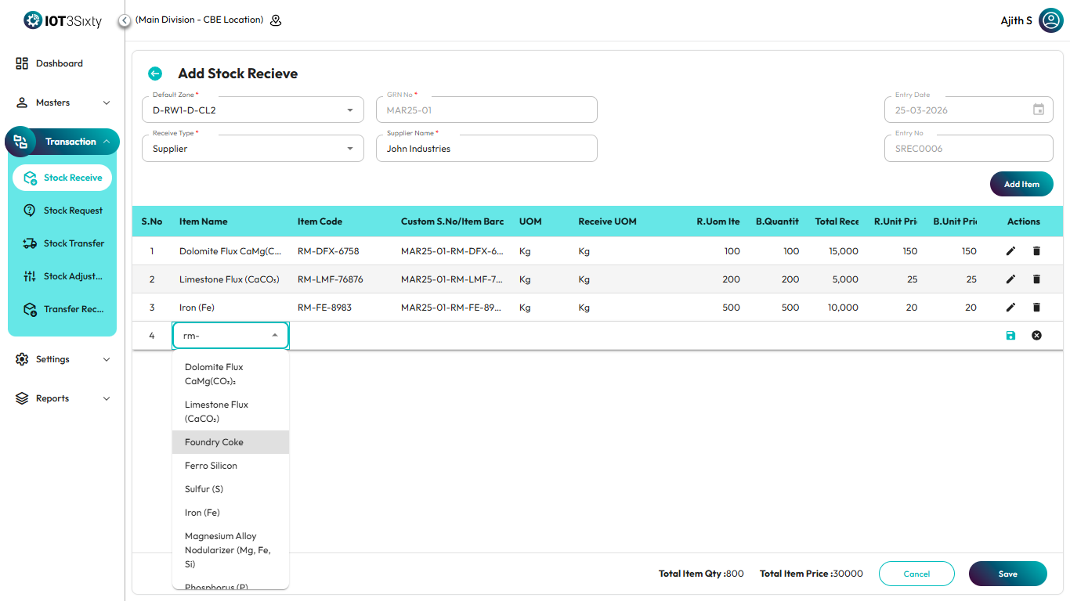The image size is (1070, 601).
Task: Open the user profile avatar icon
Action: point(1050,20)
